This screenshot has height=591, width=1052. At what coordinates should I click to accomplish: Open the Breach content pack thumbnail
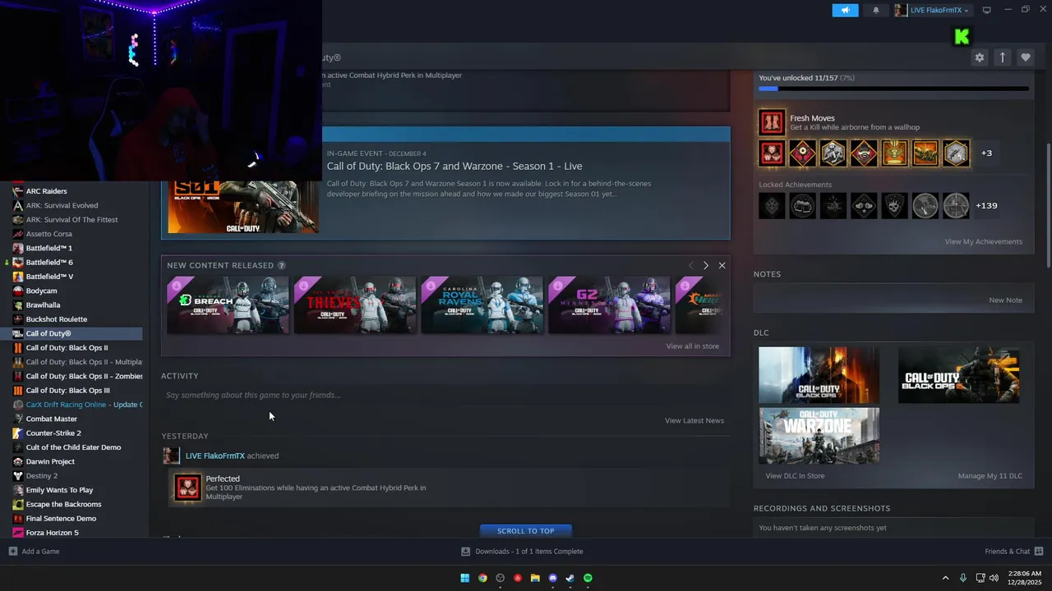[x=228, y=305]
